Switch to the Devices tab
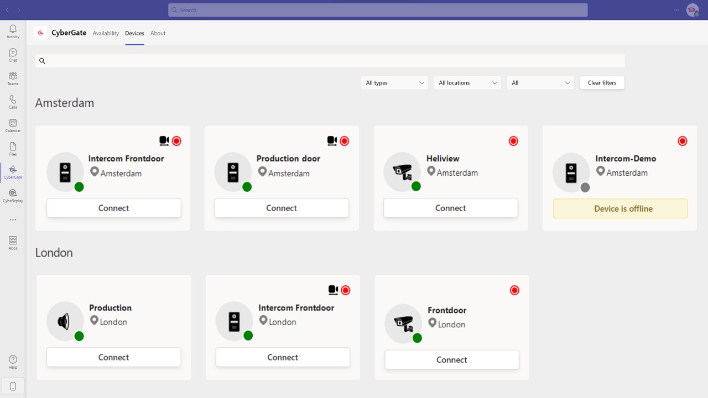The height and width of the screenshot is (398, 708). tap(134, 33)
